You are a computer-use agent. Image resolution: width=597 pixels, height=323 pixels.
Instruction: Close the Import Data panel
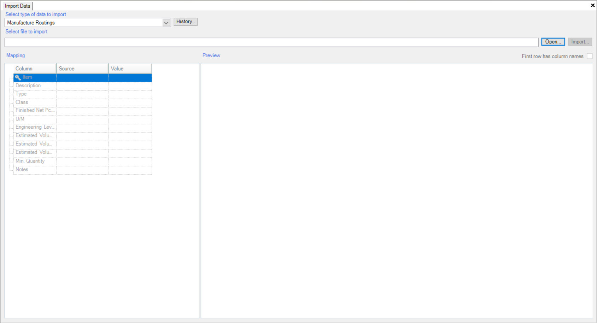[x=592, y=5]
